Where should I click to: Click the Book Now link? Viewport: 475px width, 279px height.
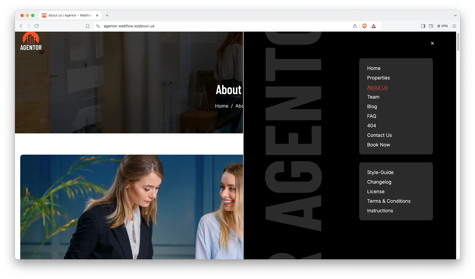point(378,145)
